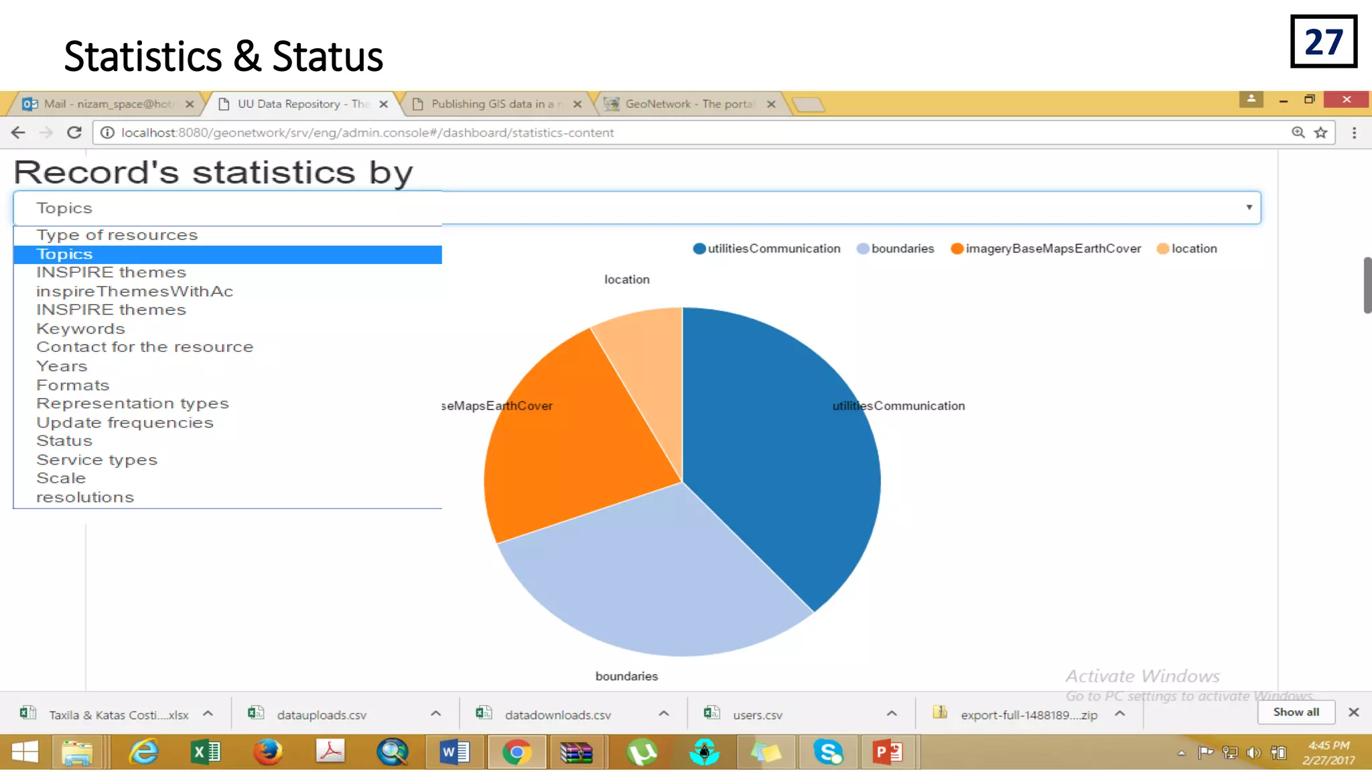Click page vertical scrollbar thumb
1372x772 pixels.
1367,284
